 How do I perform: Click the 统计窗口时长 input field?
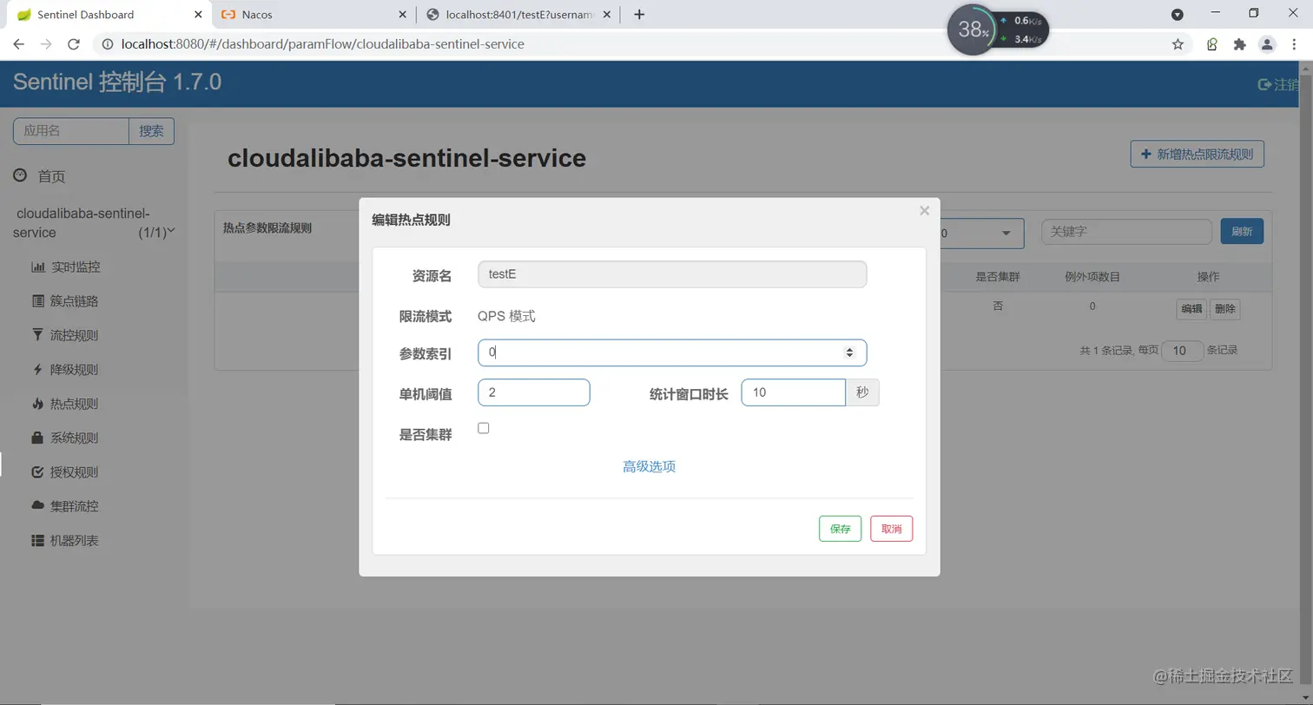point(793,392)
